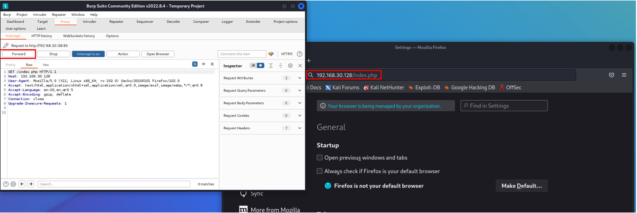The height and width of the screenshot is (213, 637).
Task: Switch to the Dashboard tab
Action: pyautogui.click(x=15, y=22)
